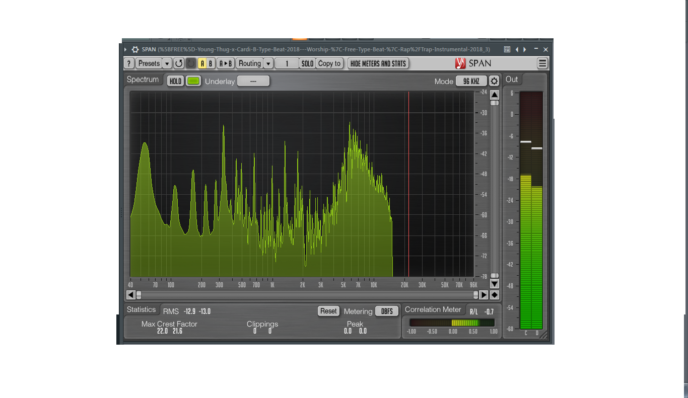Go to next preset arrow in title bar
This screenshot has height=398, width=688.
coord(525,49)
